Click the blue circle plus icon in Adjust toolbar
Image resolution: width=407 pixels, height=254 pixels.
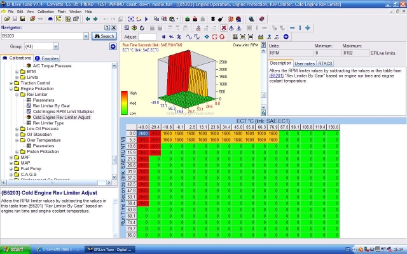[x=286, y=37]
